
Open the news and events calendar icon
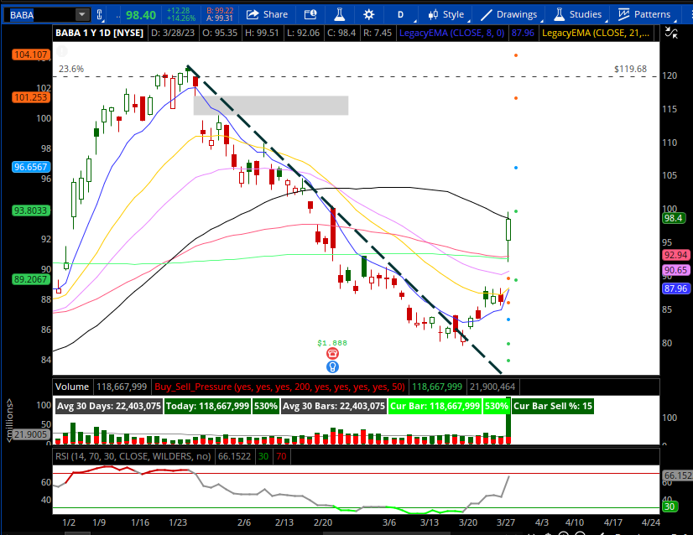click(310, 14)
